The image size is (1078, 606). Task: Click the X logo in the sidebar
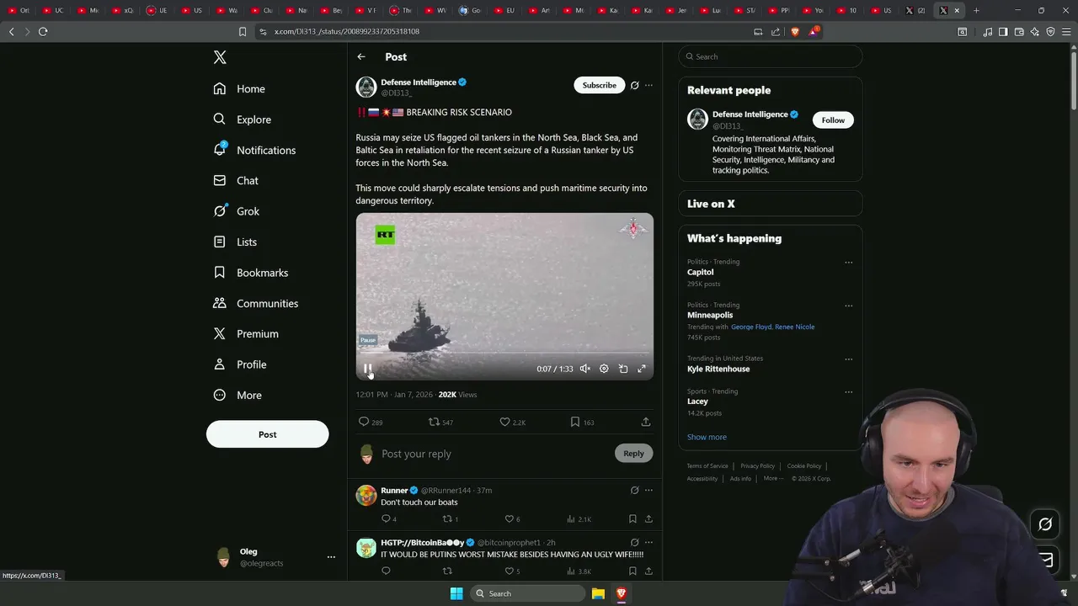(220, 57)
